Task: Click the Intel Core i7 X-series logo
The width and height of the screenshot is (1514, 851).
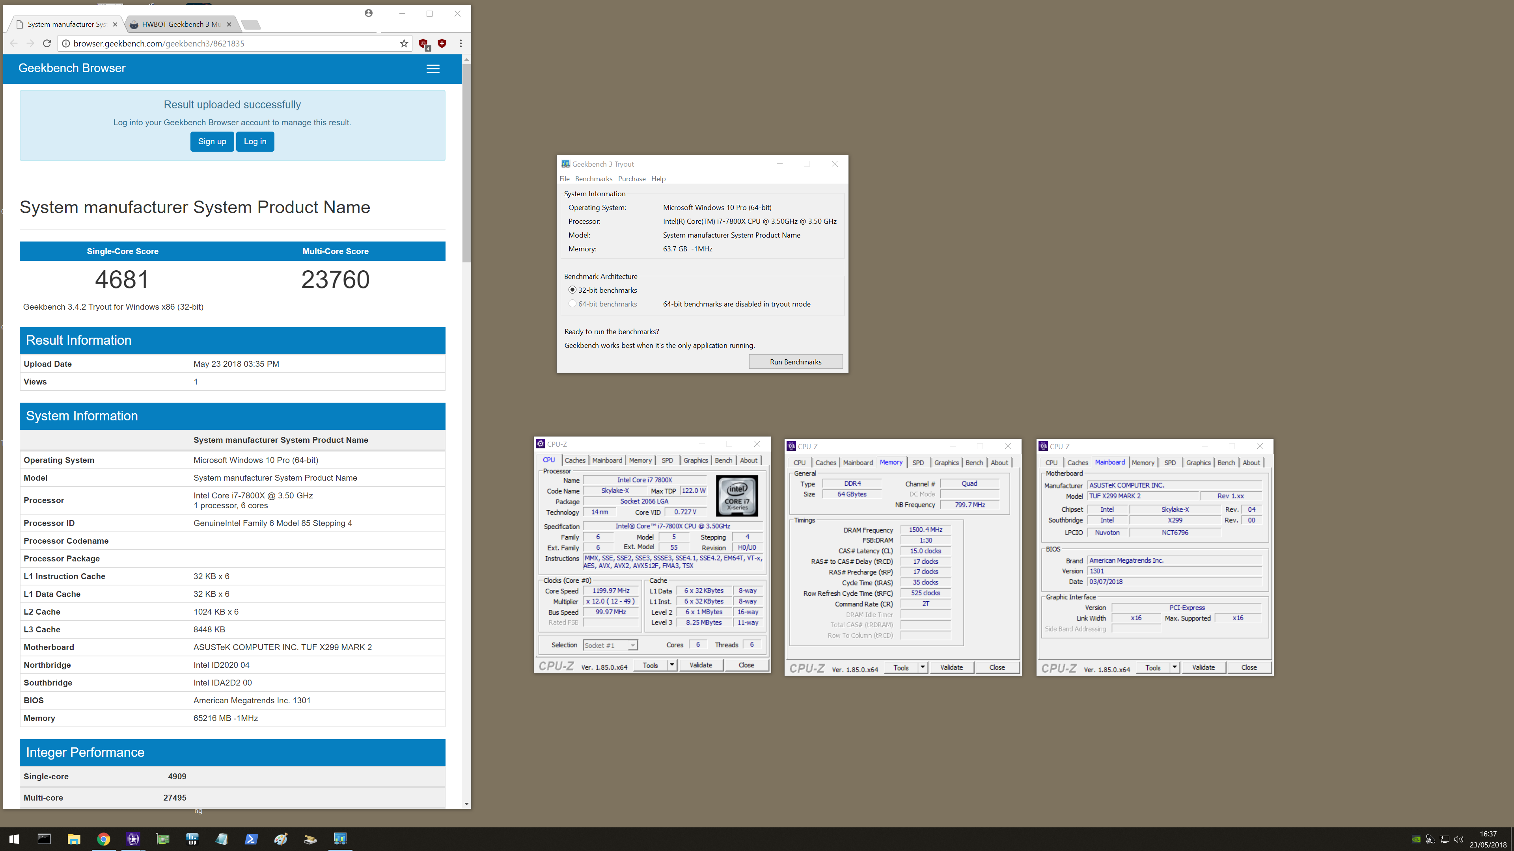Action: pyautogui.click(x=737, y=496)
